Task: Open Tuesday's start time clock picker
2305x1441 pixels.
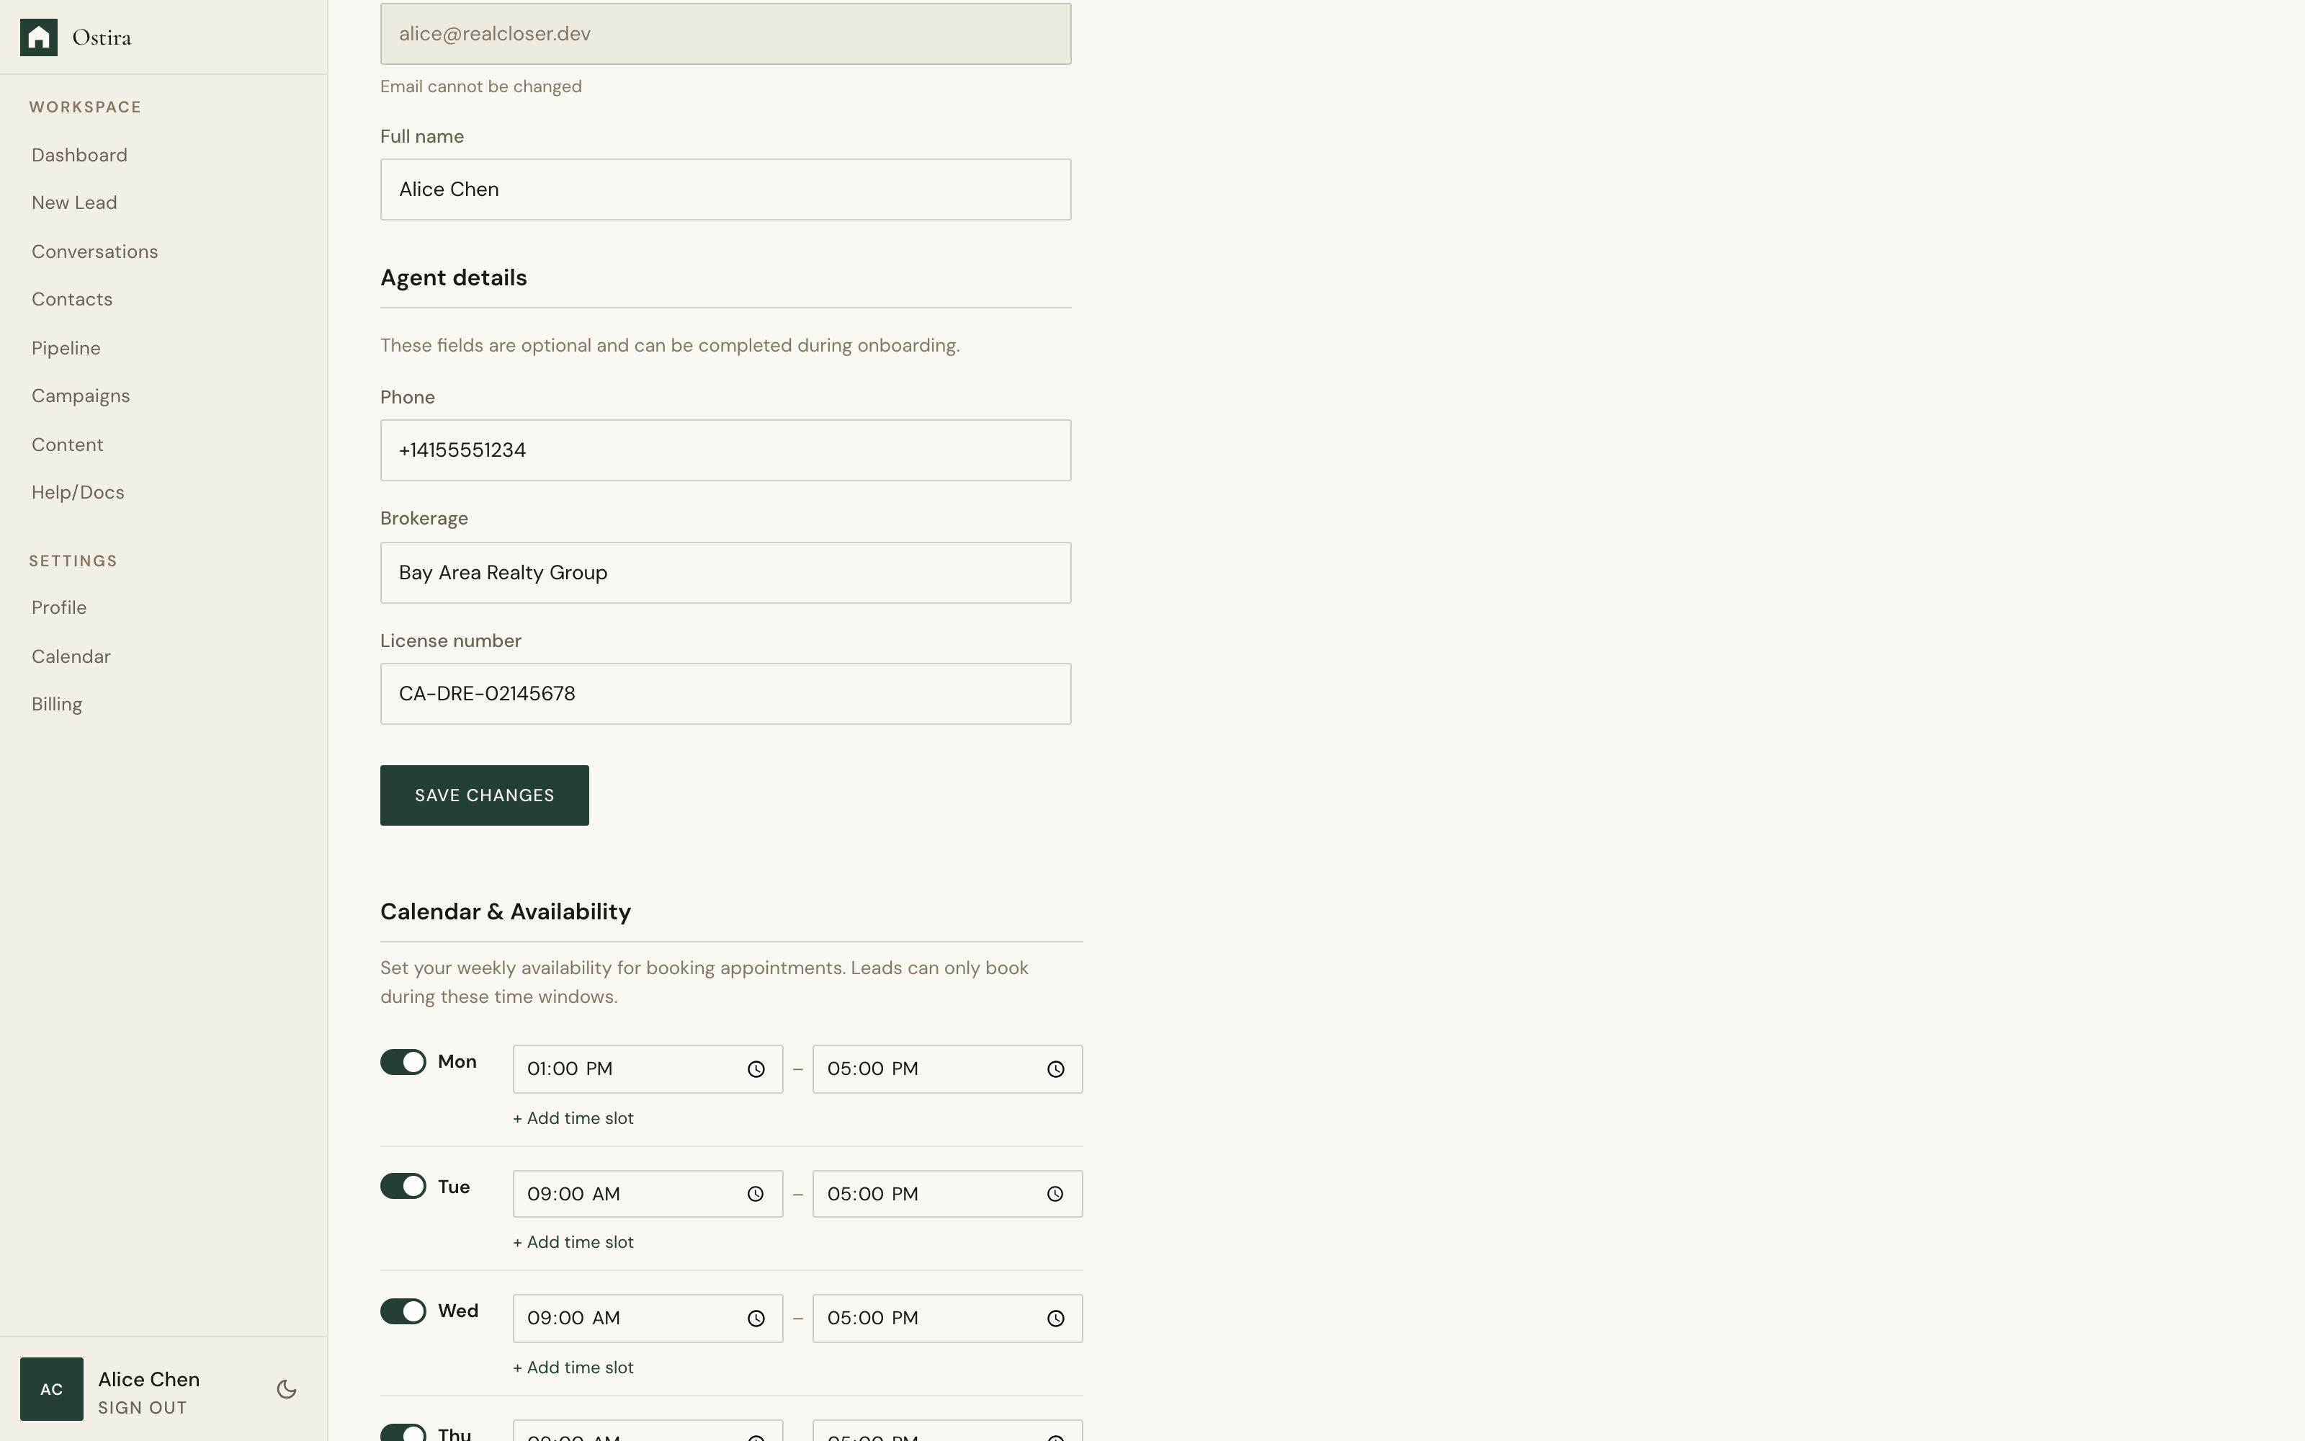Action: (x=756, y=1193)
